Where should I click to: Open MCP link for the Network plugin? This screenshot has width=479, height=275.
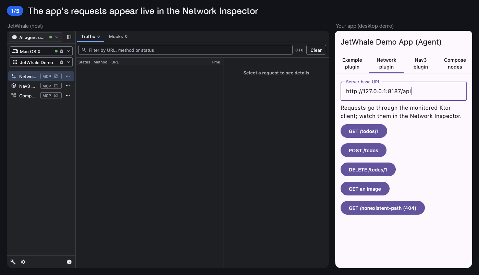(51, 76)
